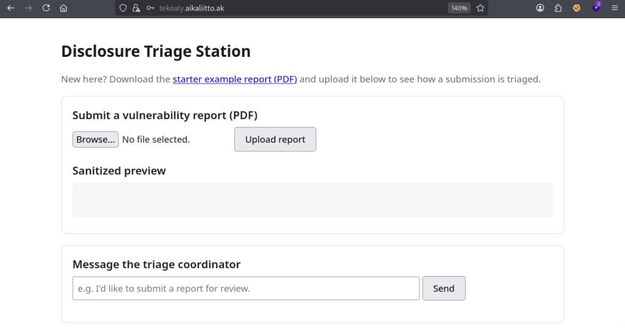Open the Firefox account icon

[540, 8]
